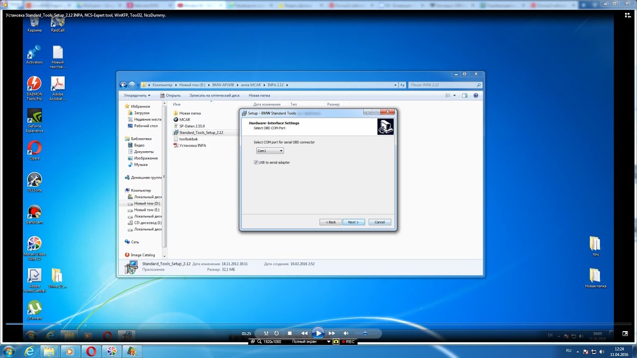
Task: Click the Windows Start button
Action: [8, 351]
